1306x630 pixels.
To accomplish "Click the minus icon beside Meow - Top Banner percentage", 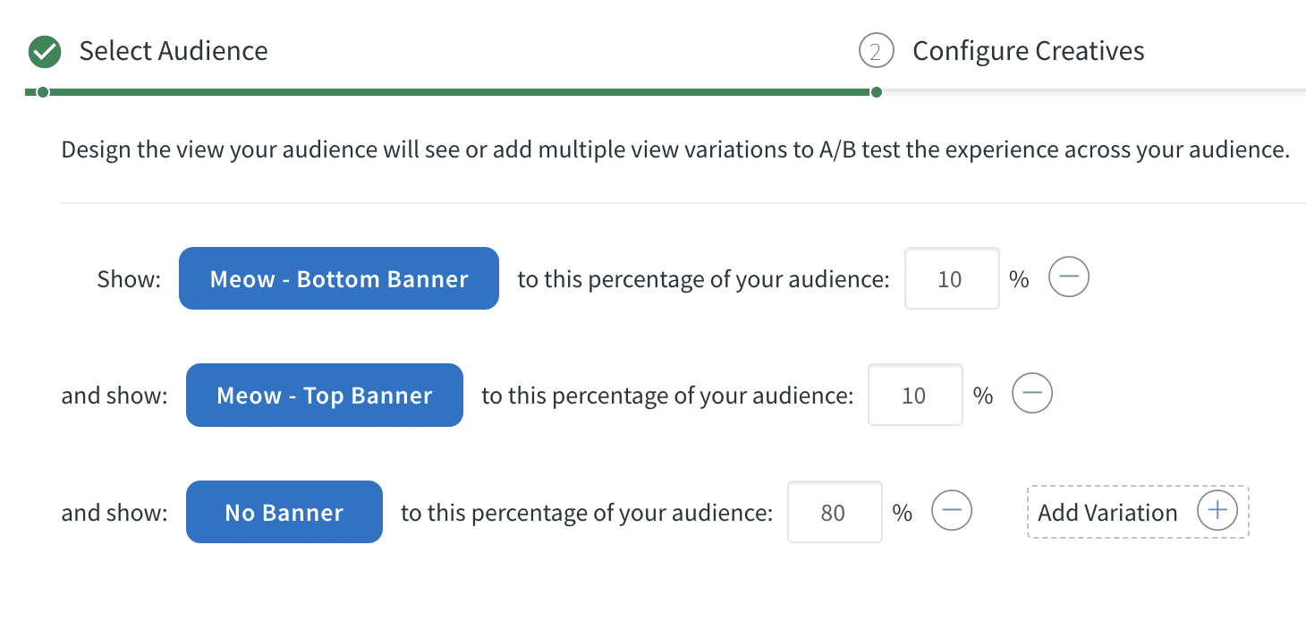I will click(1031, 394).
